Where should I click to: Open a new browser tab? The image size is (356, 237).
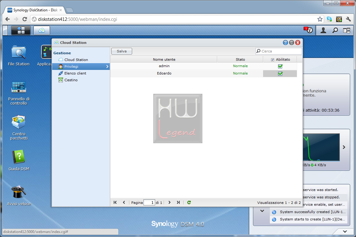click(x=70, y=10)
